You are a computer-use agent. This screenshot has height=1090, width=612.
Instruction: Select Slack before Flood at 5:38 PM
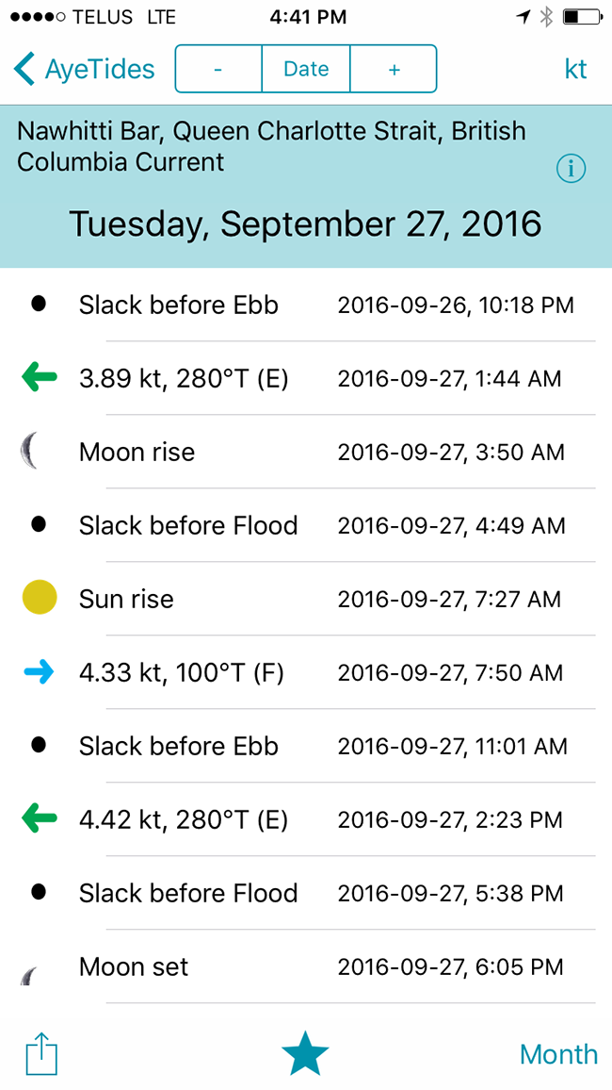[306, 893]
